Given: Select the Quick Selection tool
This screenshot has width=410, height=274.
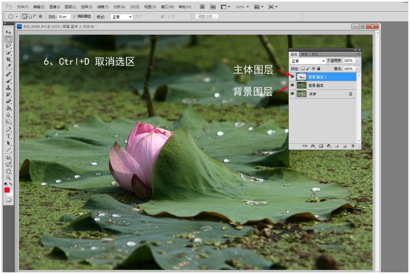Looking at the screenshot, I should pos(8,52).
